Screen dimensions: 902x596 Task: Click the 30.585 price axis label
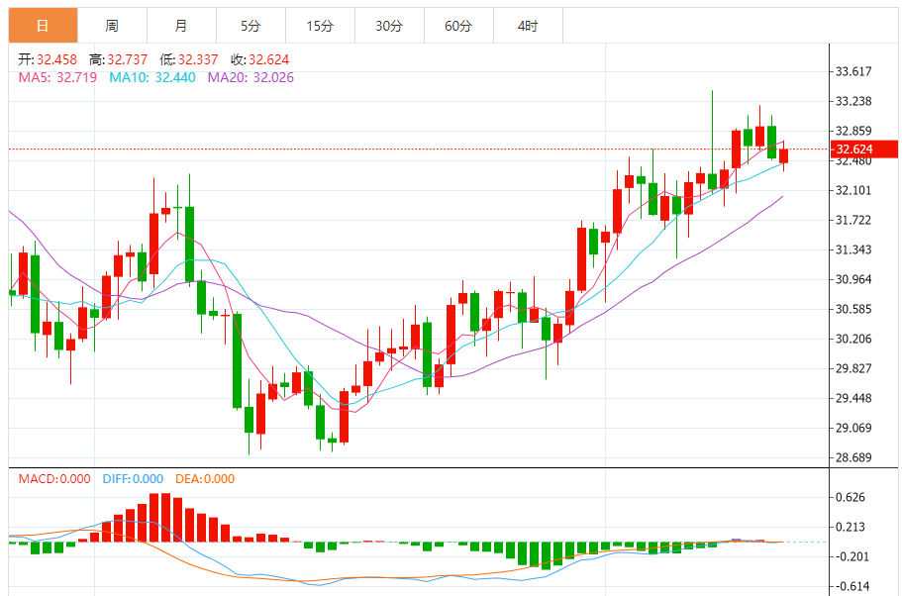point(853,309)
